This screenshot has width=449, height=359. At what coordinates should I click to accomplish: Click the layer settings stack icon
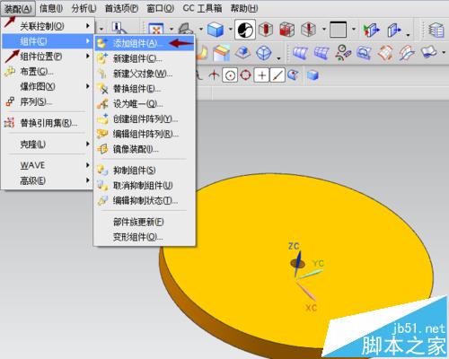(436, 30)
